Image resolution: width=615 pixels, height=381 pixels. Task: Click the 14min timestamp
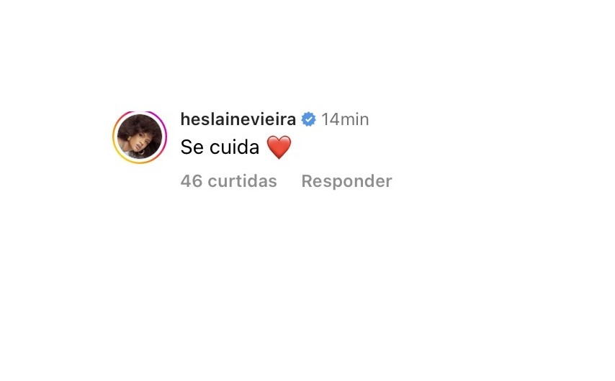[345, 119]
